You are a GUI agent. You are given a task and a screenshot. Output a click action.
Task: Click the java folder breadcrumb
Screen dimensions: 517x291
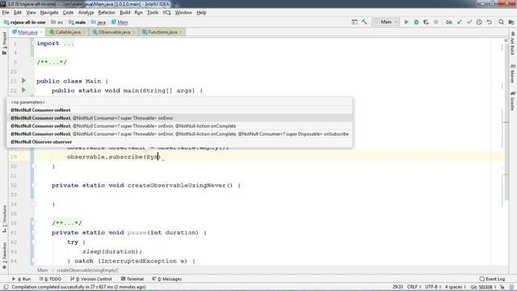coord(99,22)
